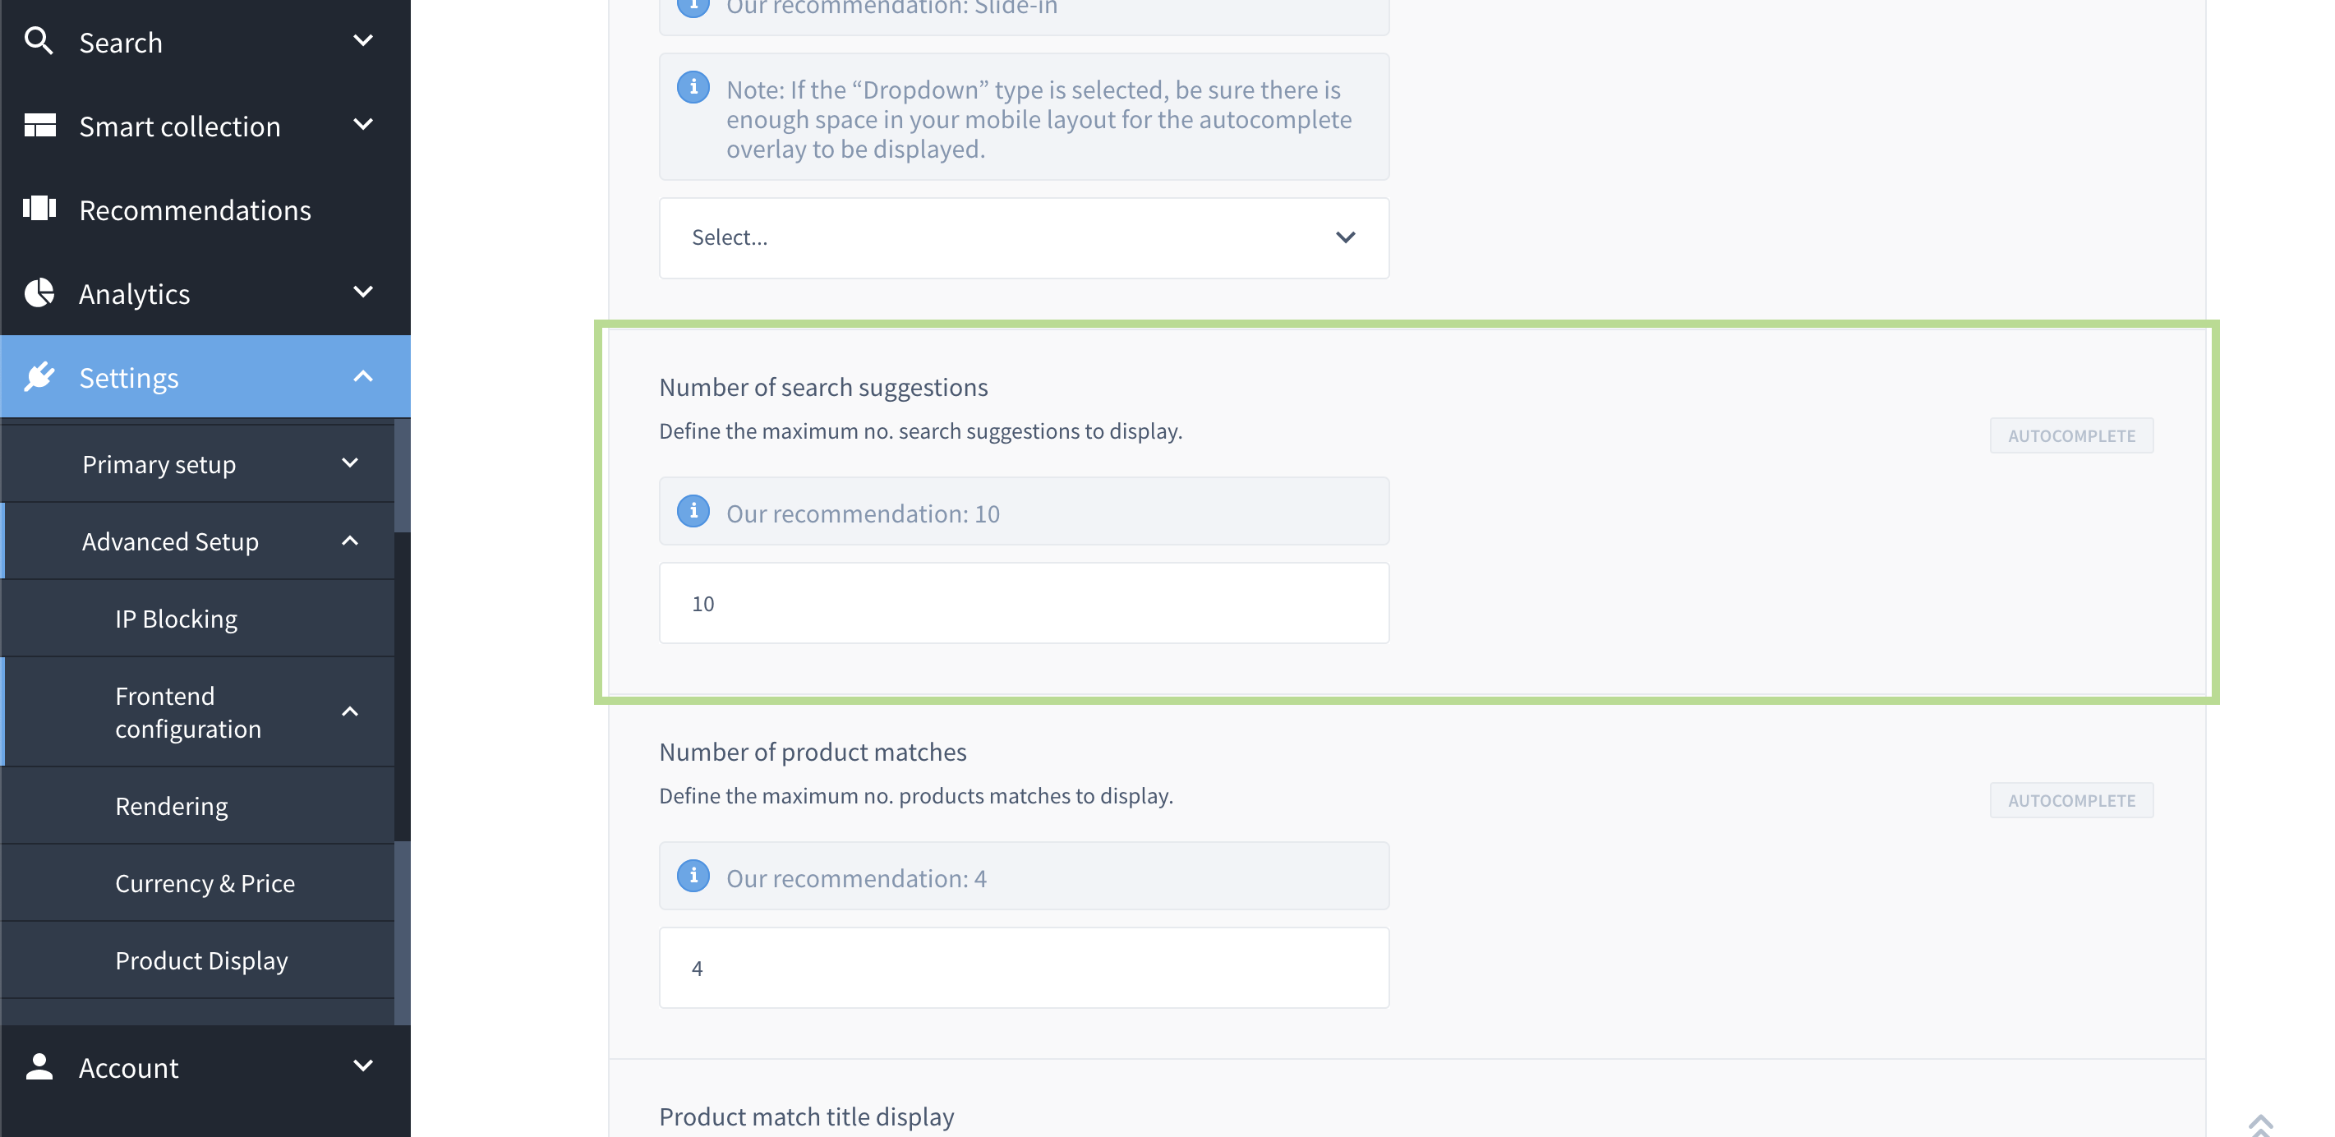Select the Recommendations bar-chart icon

point(40,209)
